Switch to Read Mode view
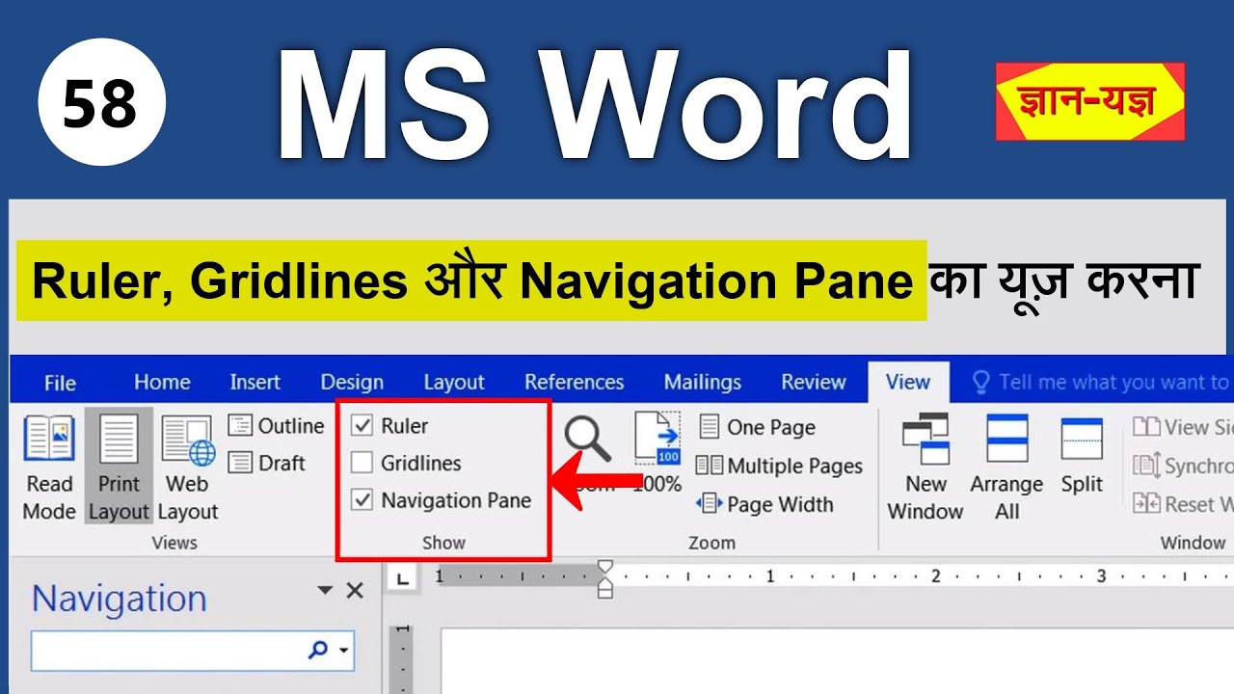The height and width of the screenshot is (694, 1234). [x=49, y=468]
